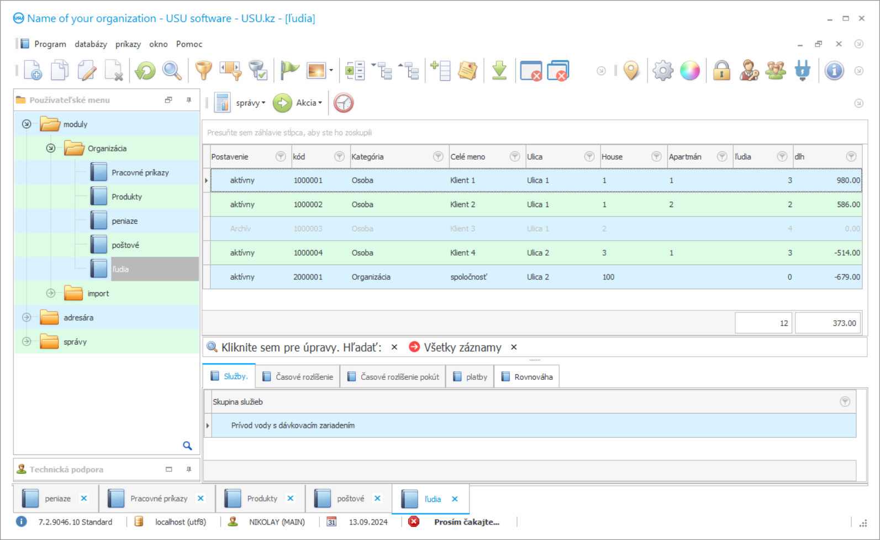
Task: Click the expand tree nodes toolbar icon
Action: (x=382, y=71)
